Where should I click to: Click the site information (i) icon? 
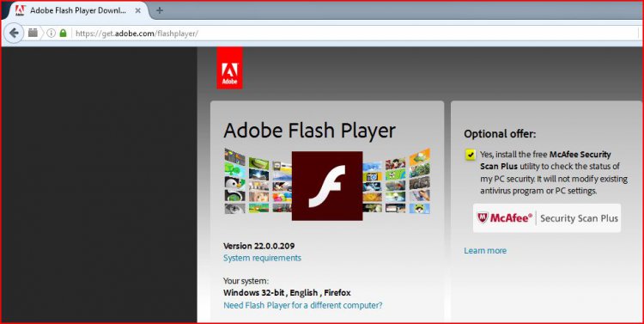[x=51, y=33]
